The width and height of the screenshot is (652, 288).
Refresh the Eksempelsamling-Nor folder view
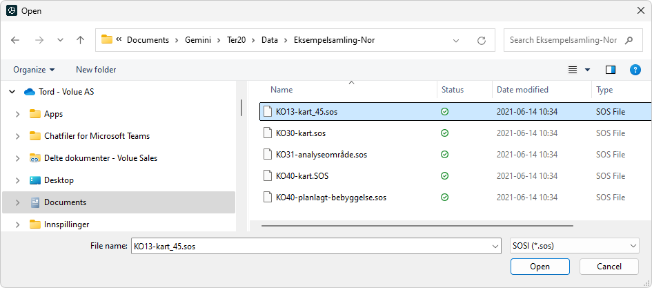click(x=482, y=40)
